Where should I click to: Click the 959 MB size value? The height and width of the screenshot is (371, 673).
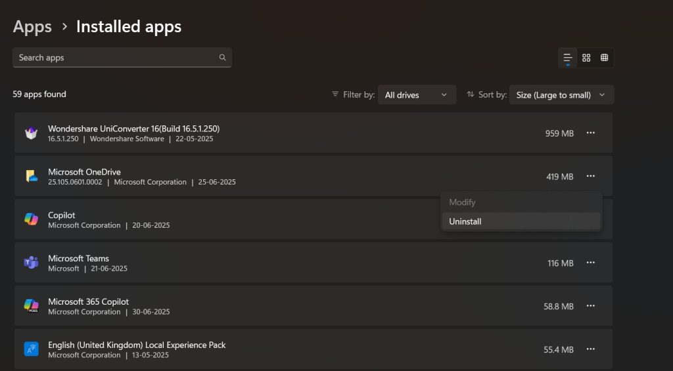pyautogui.click(x=559, y=133)
